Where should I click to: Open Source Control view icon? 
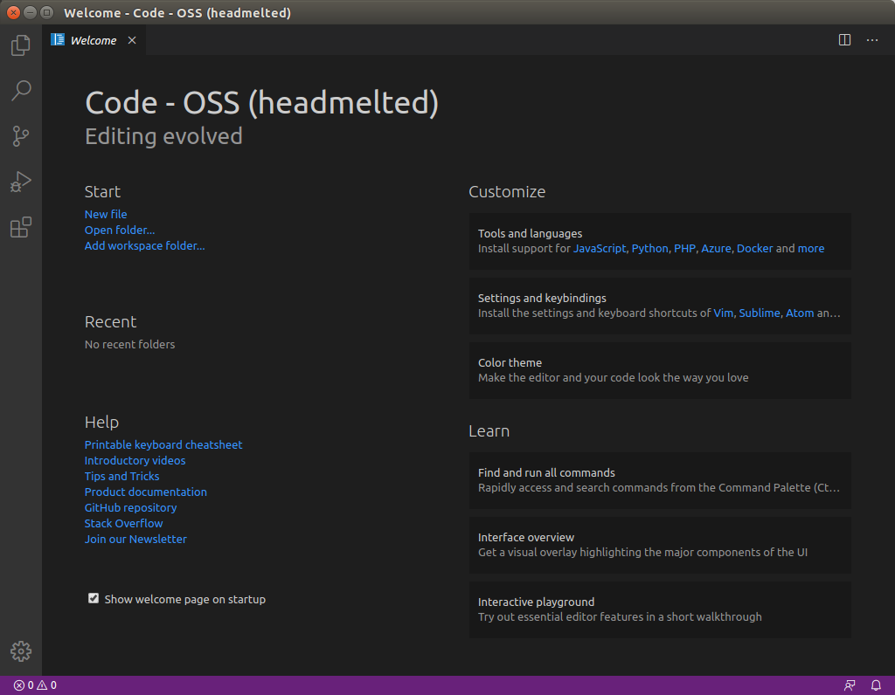pos(21,135)
